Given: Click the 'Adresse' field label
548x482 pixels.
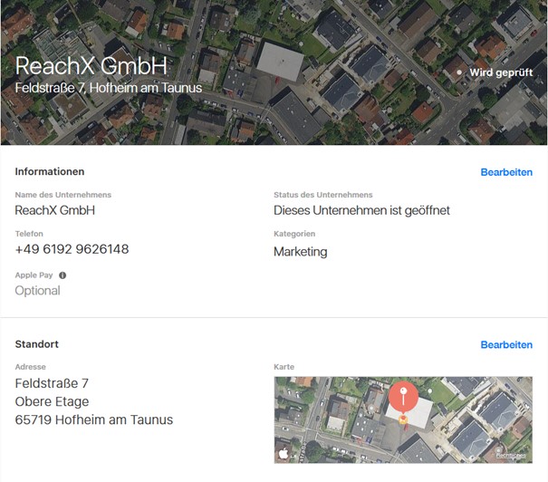Looking at the screenshot, I should pos(31,367).
